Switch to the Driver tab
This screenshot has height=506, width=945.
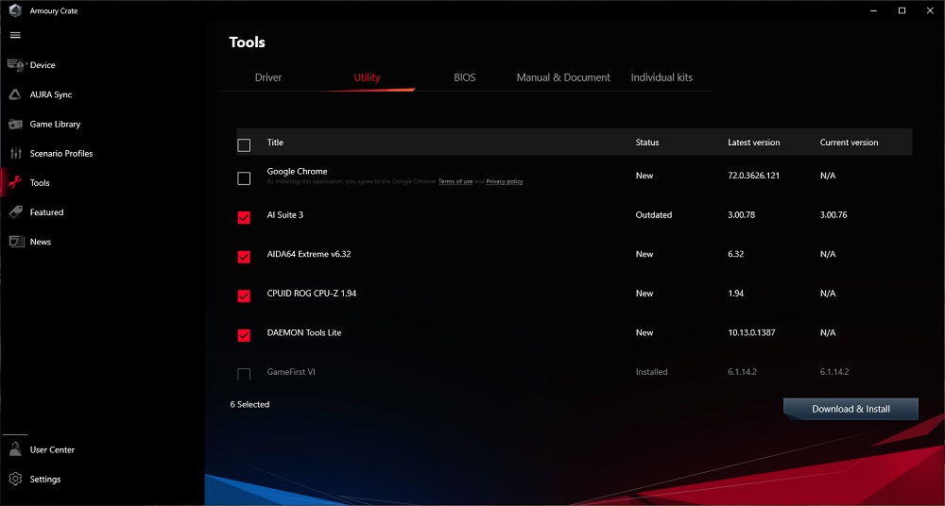tap(268, 77)
